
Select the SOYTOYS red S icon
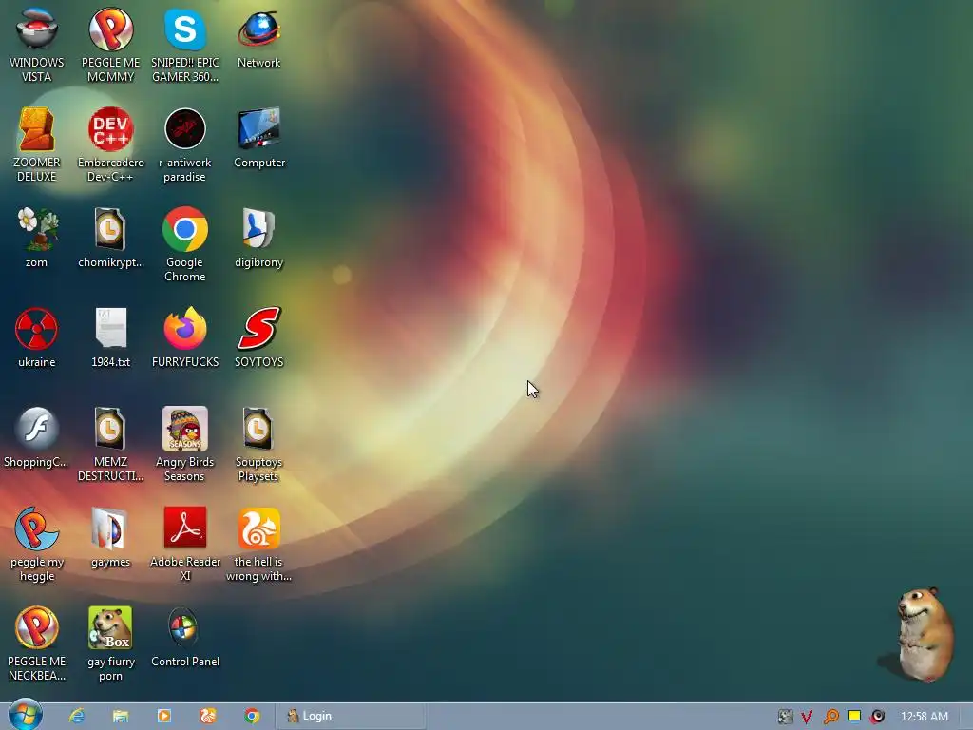[258, 337]
